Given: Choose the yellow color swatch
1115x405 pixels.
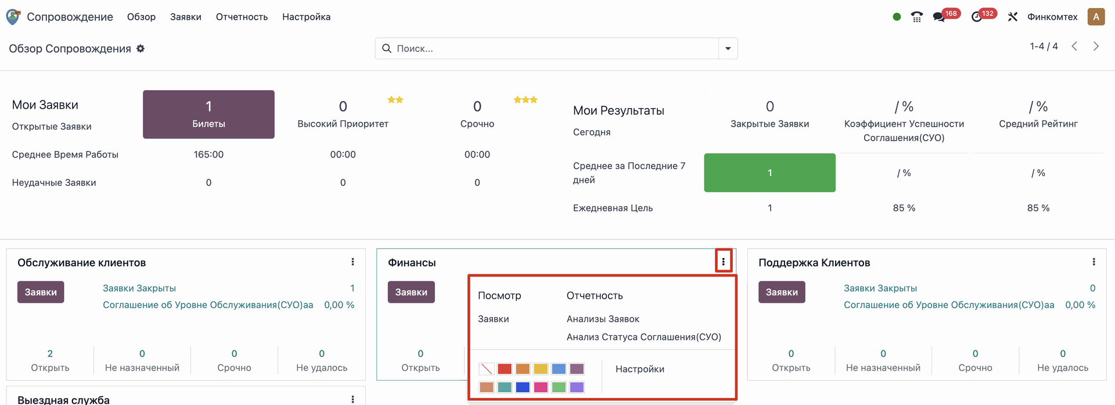Looking at the screenshot, I should (541, 369).
